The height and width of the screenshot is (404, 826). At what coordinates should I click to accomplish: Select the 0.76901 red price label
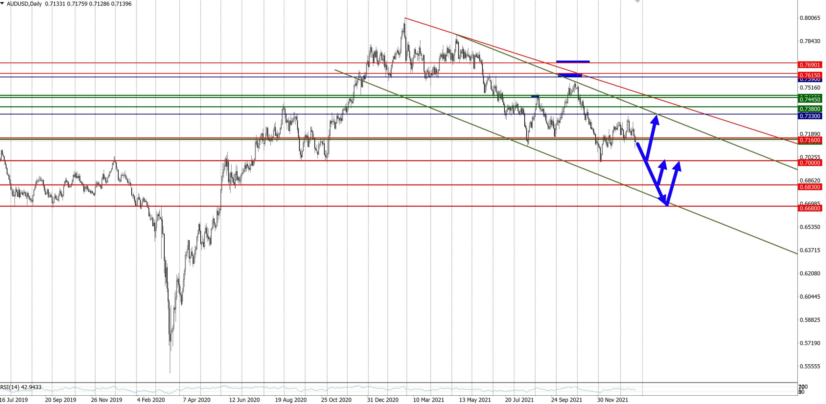tap(810, 65)
